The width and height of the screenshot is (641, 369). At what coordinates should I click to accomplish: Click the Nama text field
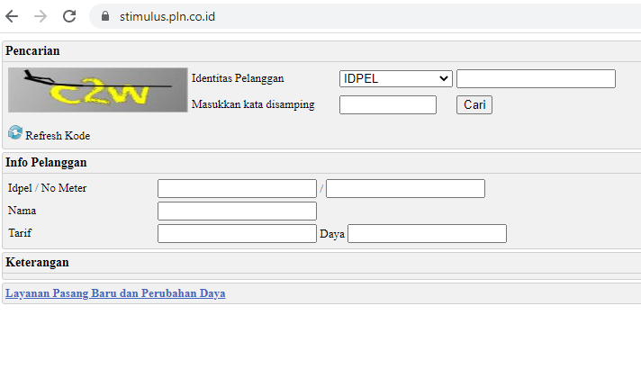point(237,211)
